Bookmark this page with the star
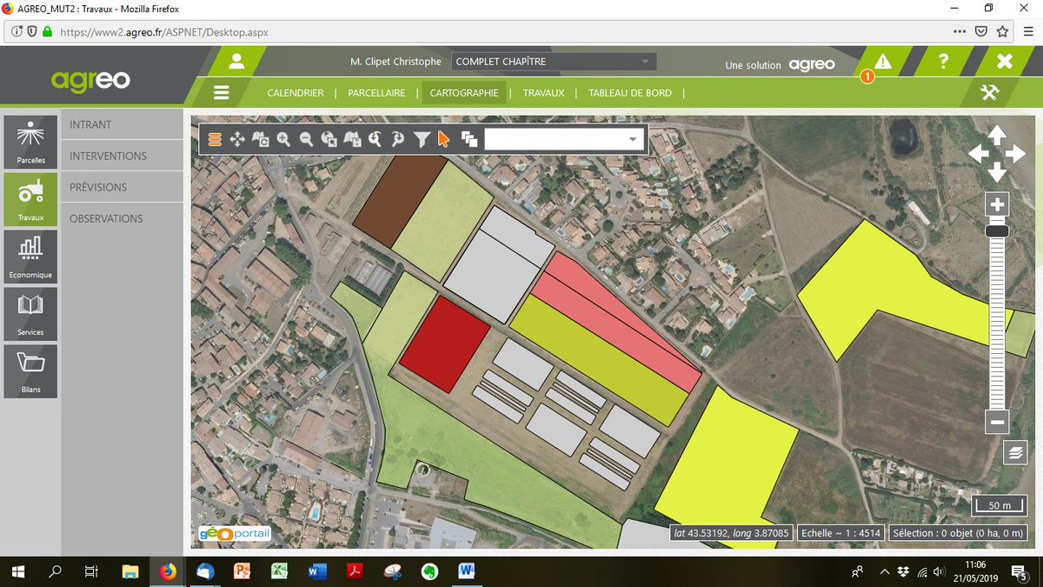 [x=1002, y=31]
